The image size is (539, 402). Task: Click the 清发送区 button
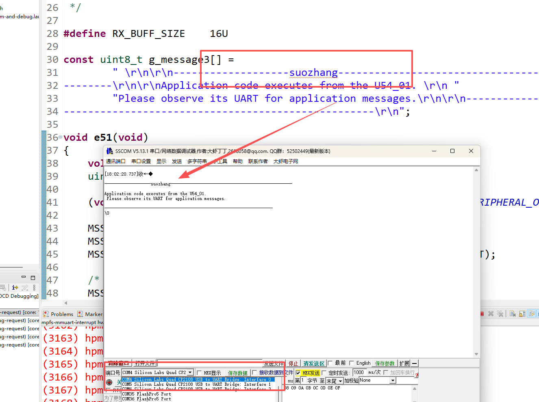(x=314, y=363)
